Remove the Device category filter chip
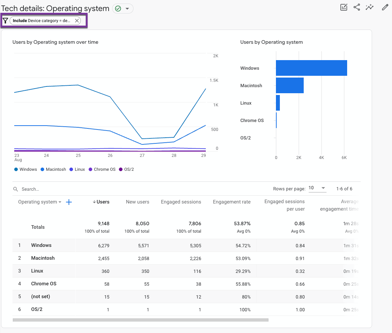 coord(77,21)
